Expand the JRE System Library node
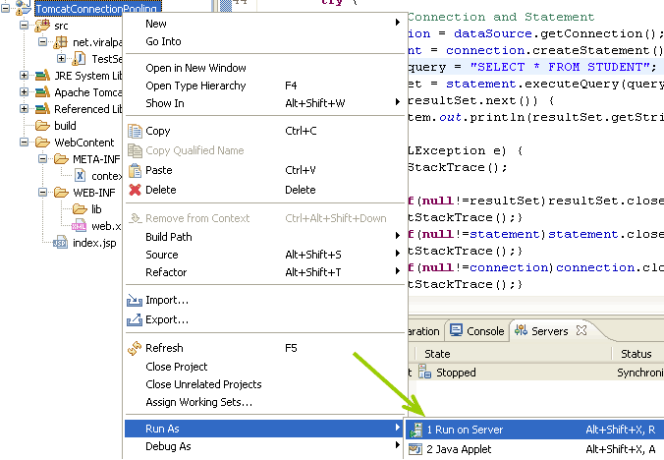 coord(25,76)
